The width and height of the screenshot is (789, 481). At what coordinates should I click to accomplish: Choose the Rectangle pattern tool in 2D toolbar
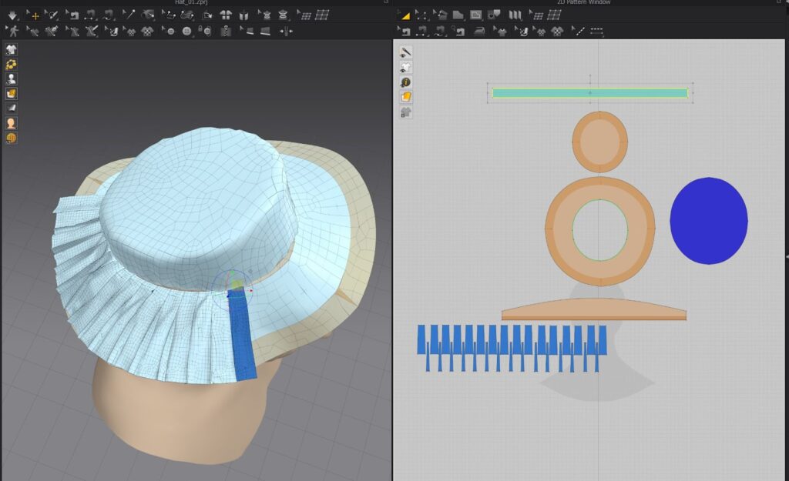[x=476, y=15]
